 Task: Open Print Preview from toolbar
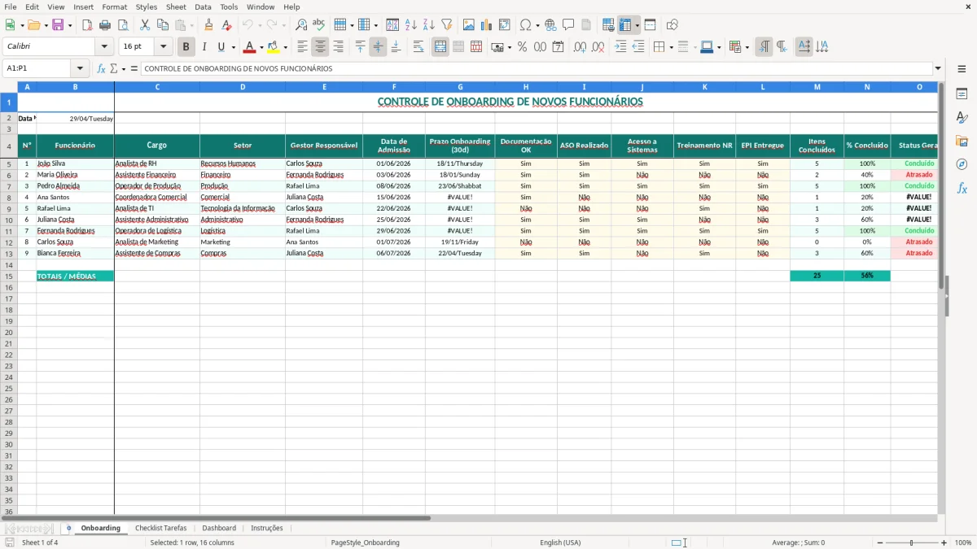click(x=123, y=25)
